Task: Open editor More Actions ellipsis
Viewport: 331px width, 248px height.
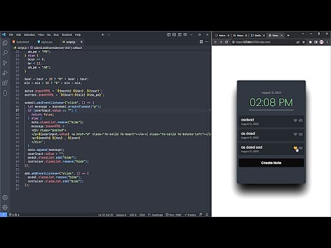Action: tap(207, 42)
